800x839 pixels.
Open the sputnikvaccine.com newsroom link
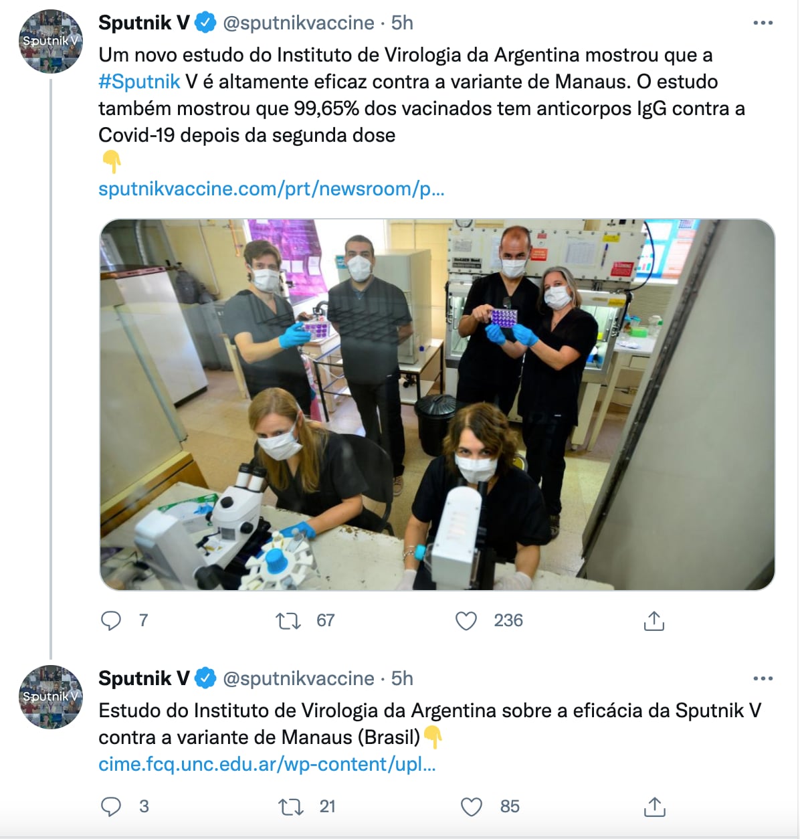click(x=272, y=189)
